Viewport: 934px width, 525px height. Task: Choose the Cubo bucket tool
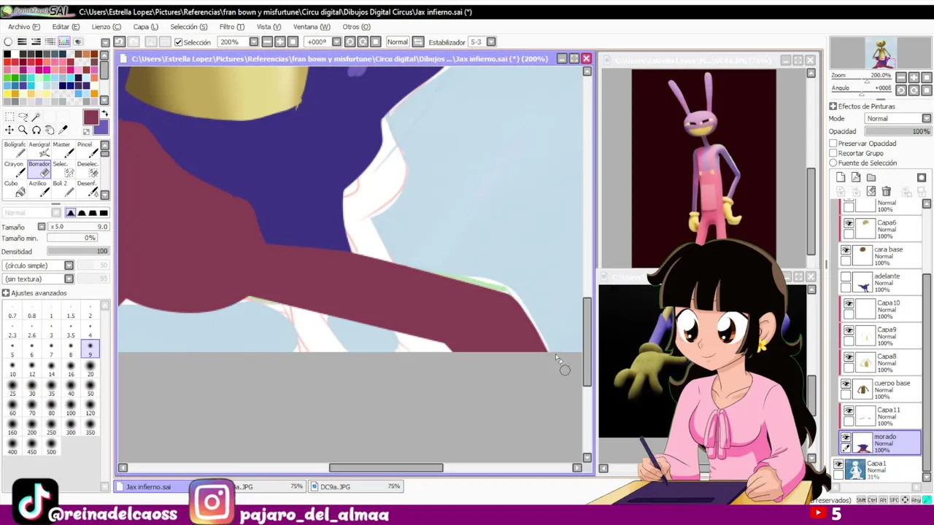point(15,188)
